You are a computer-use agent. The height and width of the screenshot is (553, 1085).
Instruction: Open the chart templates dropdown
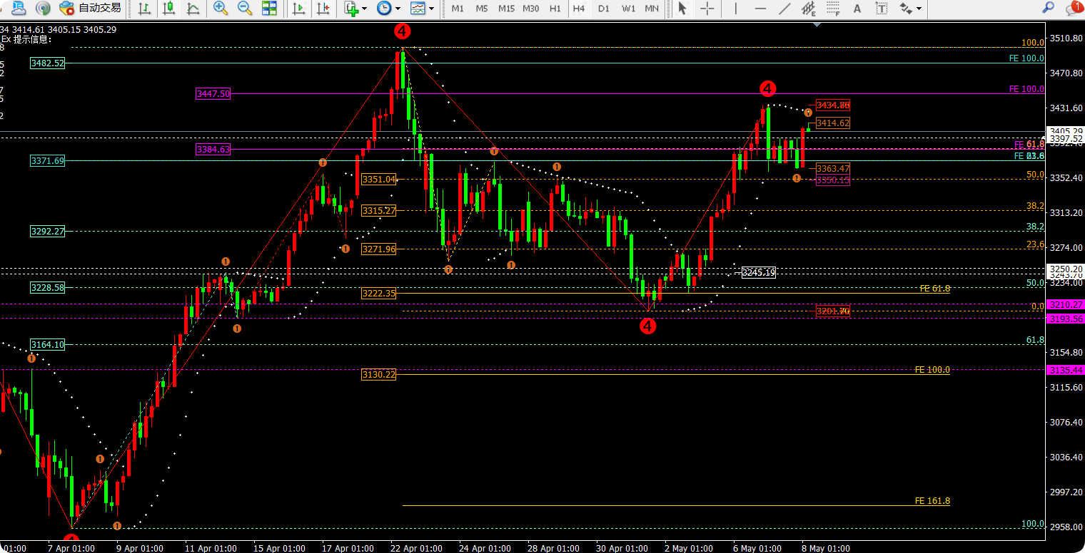coord(421,9)
